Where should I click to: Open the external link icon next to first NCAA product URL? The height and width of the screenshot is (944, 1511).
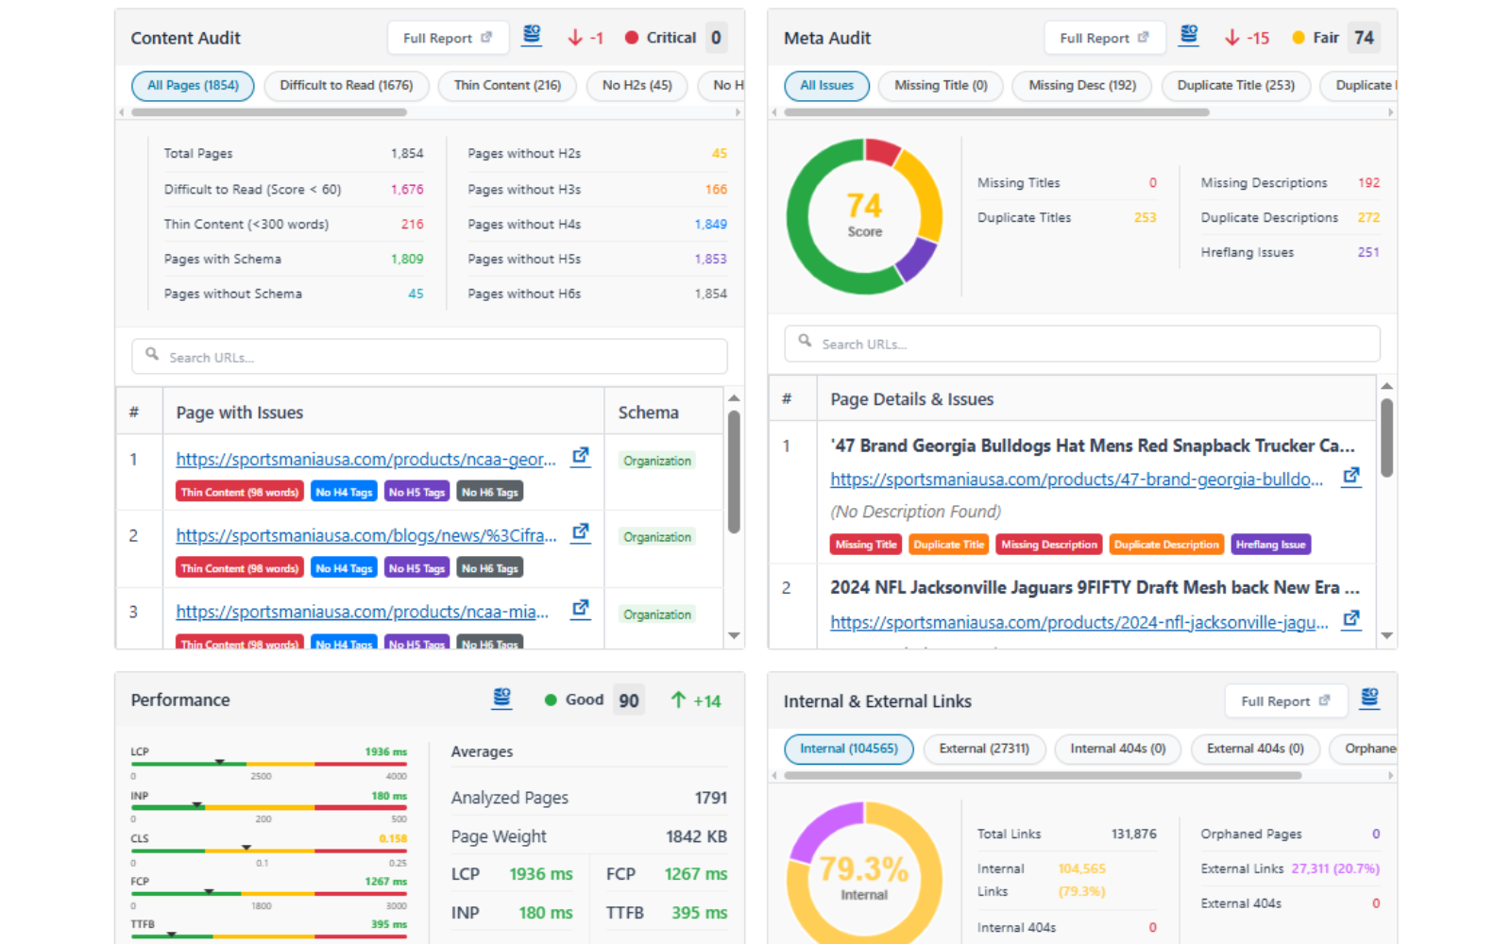[580, 456]
